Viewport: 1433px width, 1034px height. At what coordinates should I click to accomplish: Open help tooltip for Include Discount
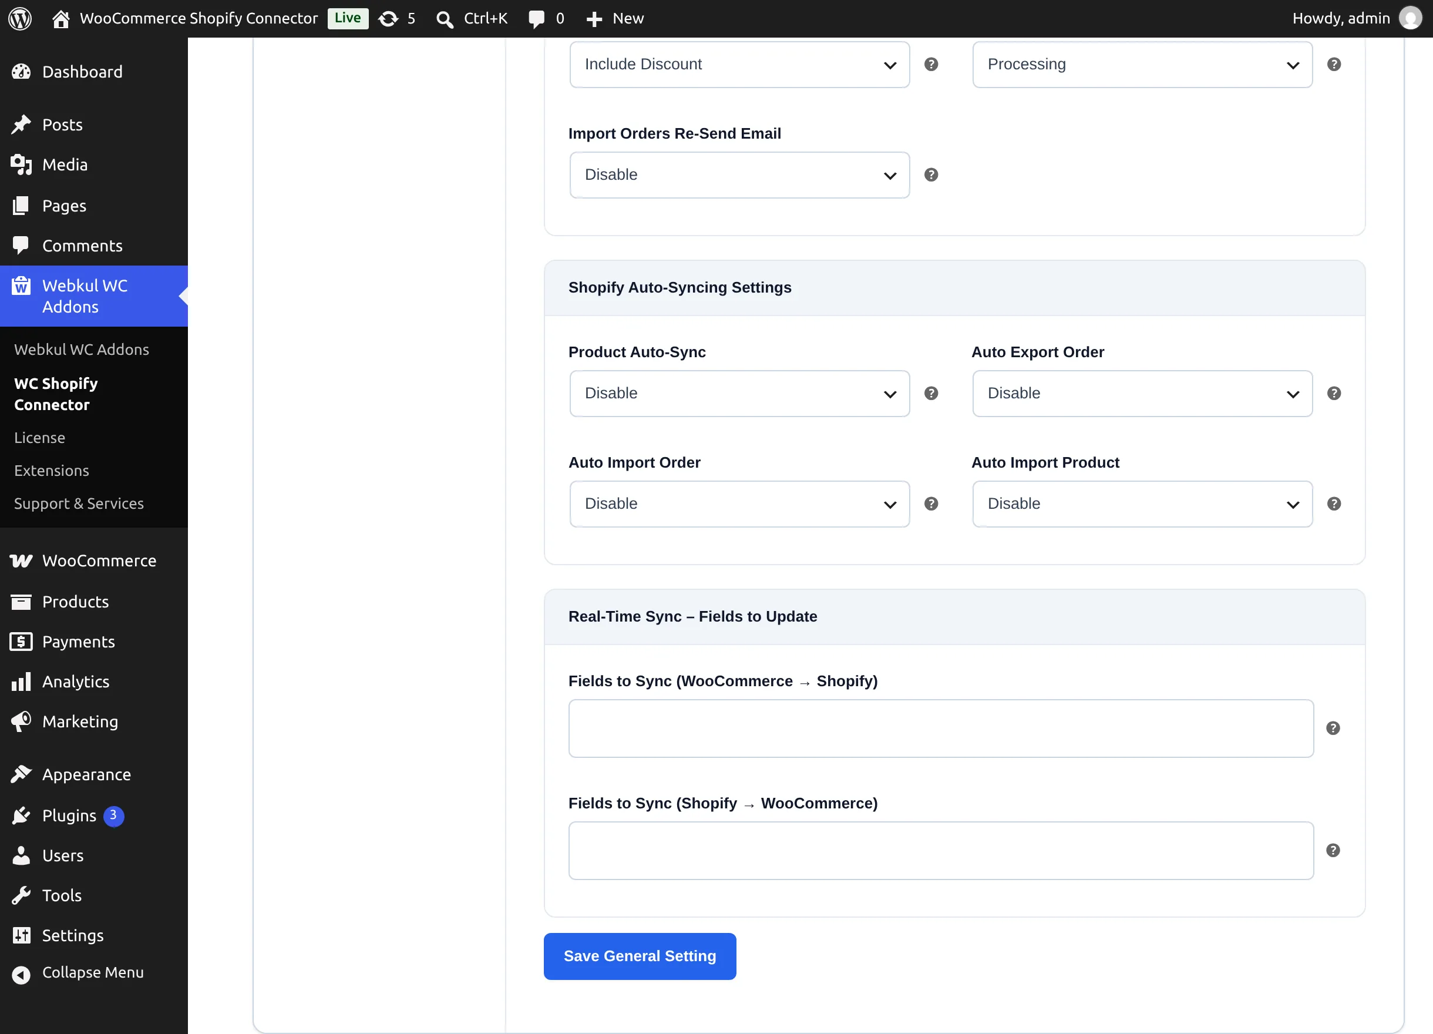(x=931, y=65)
